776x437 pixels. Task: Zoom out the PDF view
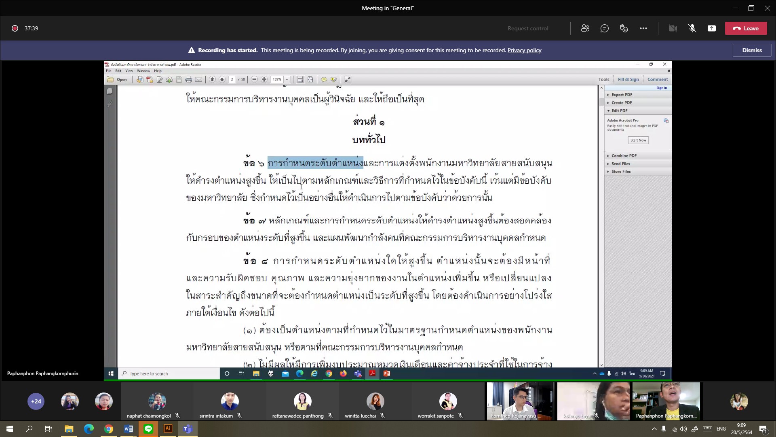point(254,80)
